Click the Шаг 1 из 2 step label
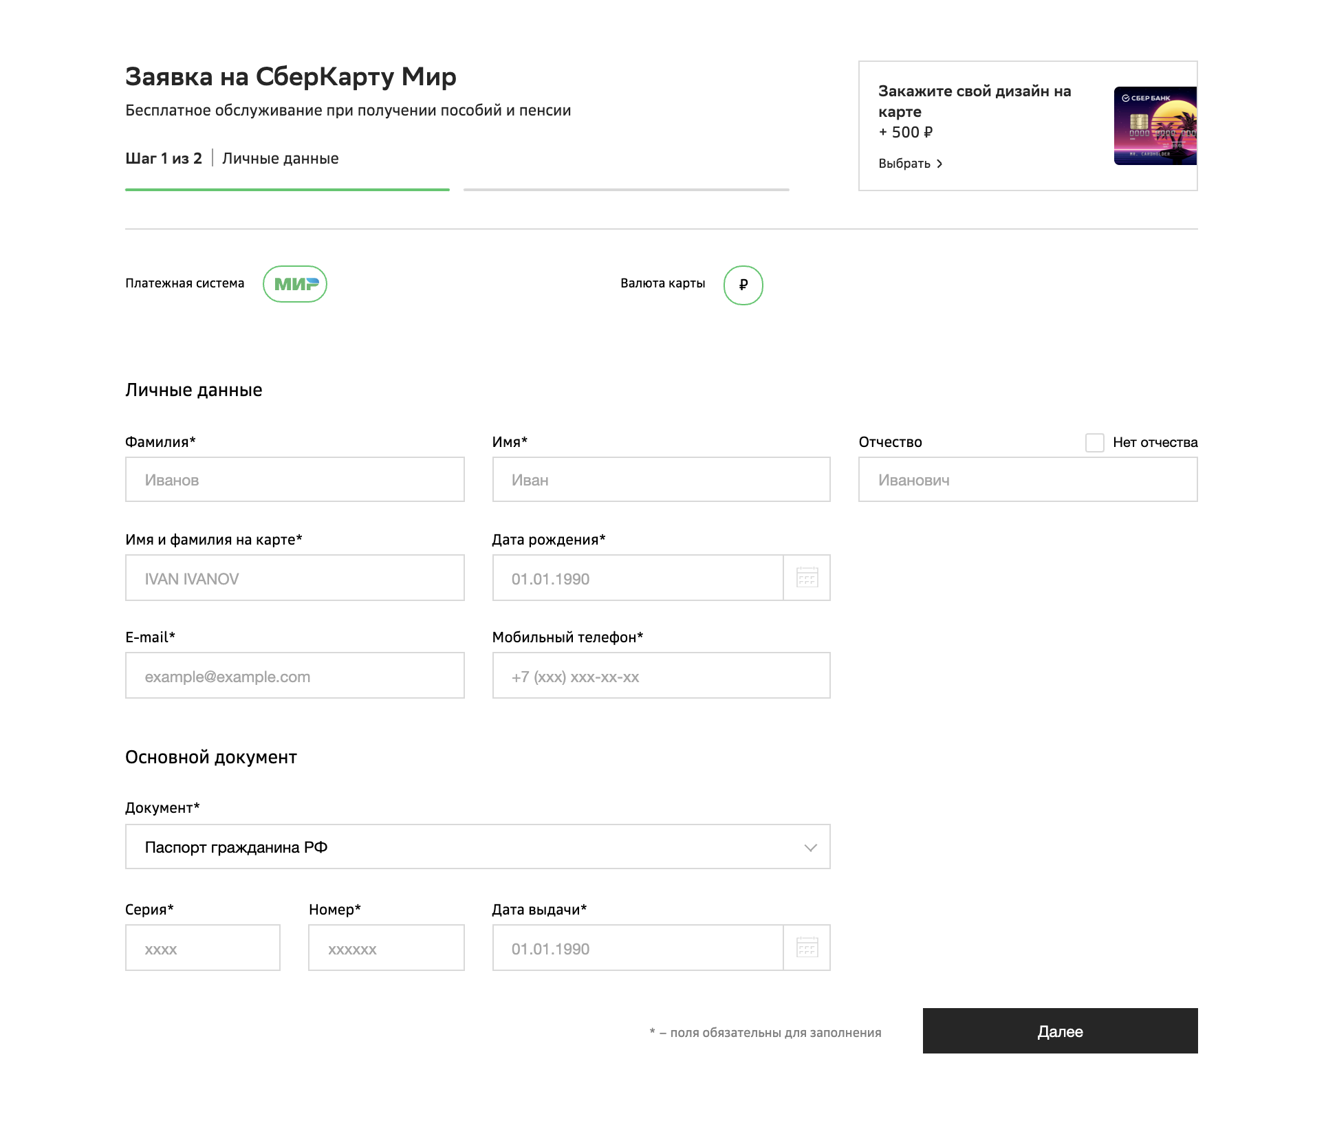Image resolution: width=1326 pixels, height=1125 pixels. tap(164, 158)
